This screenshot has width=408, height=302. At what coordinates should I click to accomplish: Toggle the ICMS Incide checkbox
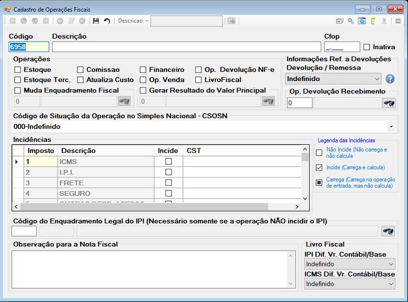[x=168, y=161]
